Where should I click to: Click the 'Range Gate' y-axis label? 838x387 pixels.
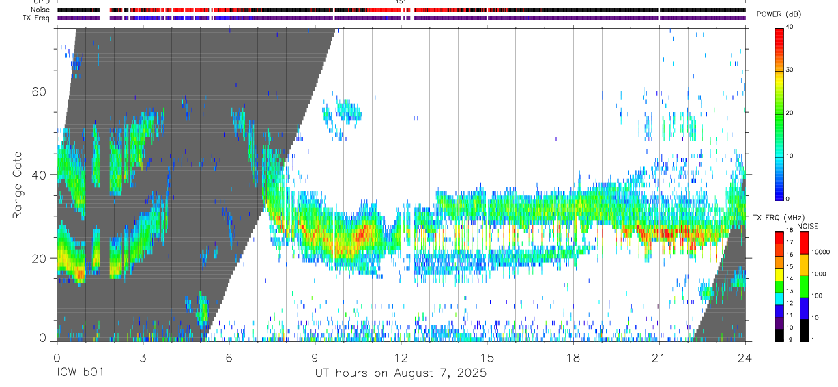tap(18, 185)
